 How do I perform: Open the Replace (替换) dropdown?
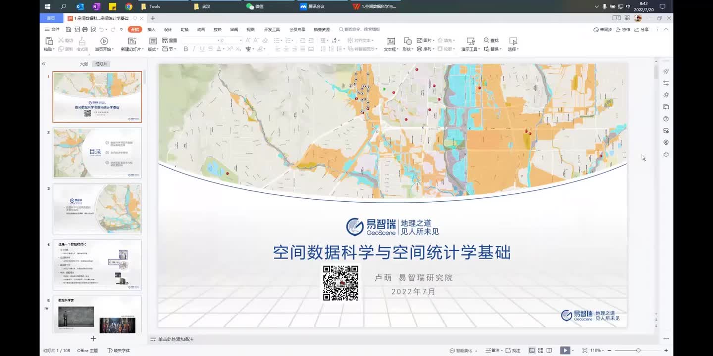coord(493,49)
